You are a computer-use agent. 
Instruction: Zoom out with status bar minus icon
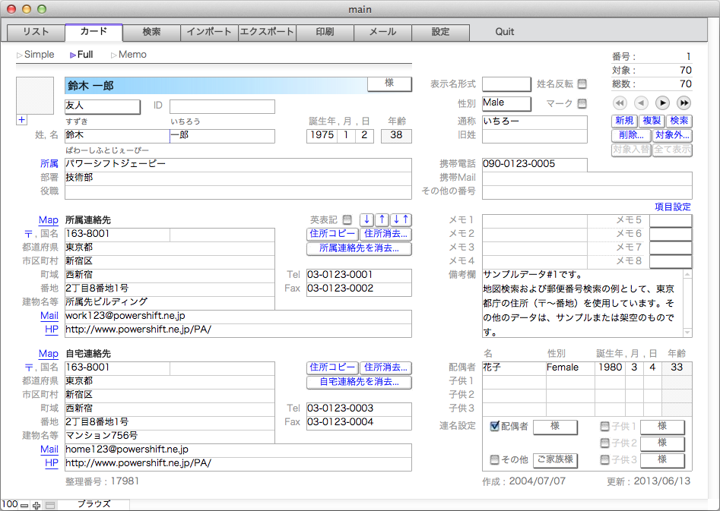pyautogui.click(x=24, y=505)
